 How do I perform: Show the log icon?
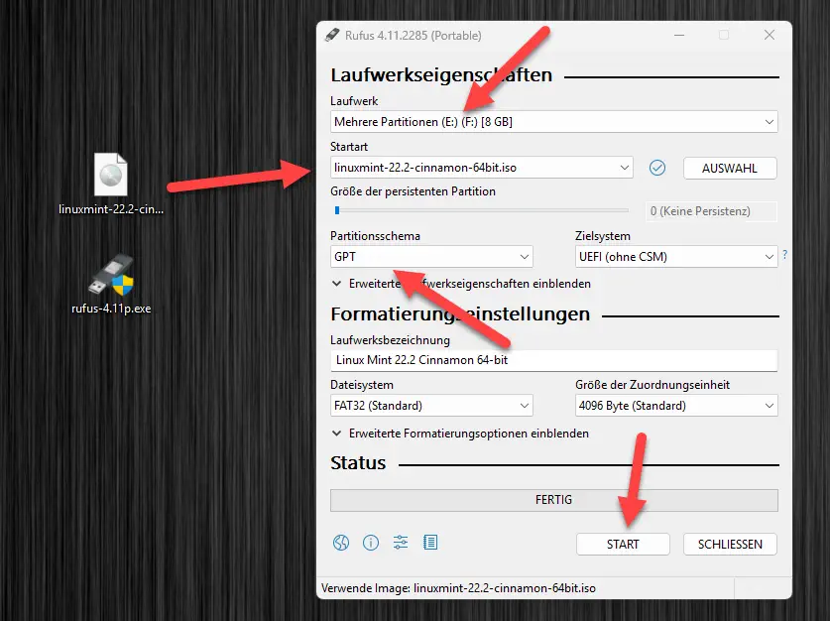(x=430, y=543)
